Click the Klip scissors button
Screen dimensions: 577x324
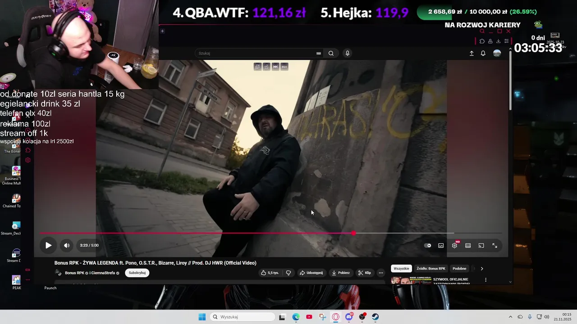click(x=365, y=273)
